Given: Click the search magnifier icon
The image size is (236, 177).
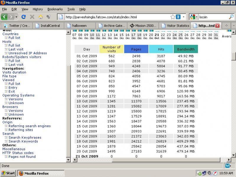Looking at the screenshot, I should coord(231,17).
